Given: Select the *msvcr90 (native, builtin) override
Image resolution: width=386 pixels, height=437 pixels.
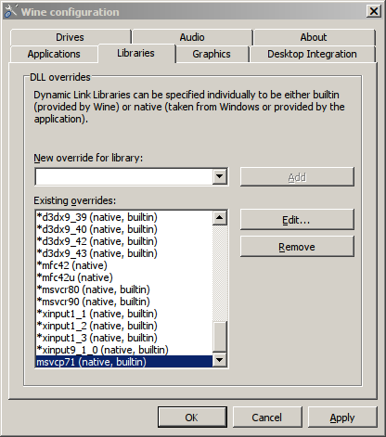Looking at the screenshot, I should point(124,302).
